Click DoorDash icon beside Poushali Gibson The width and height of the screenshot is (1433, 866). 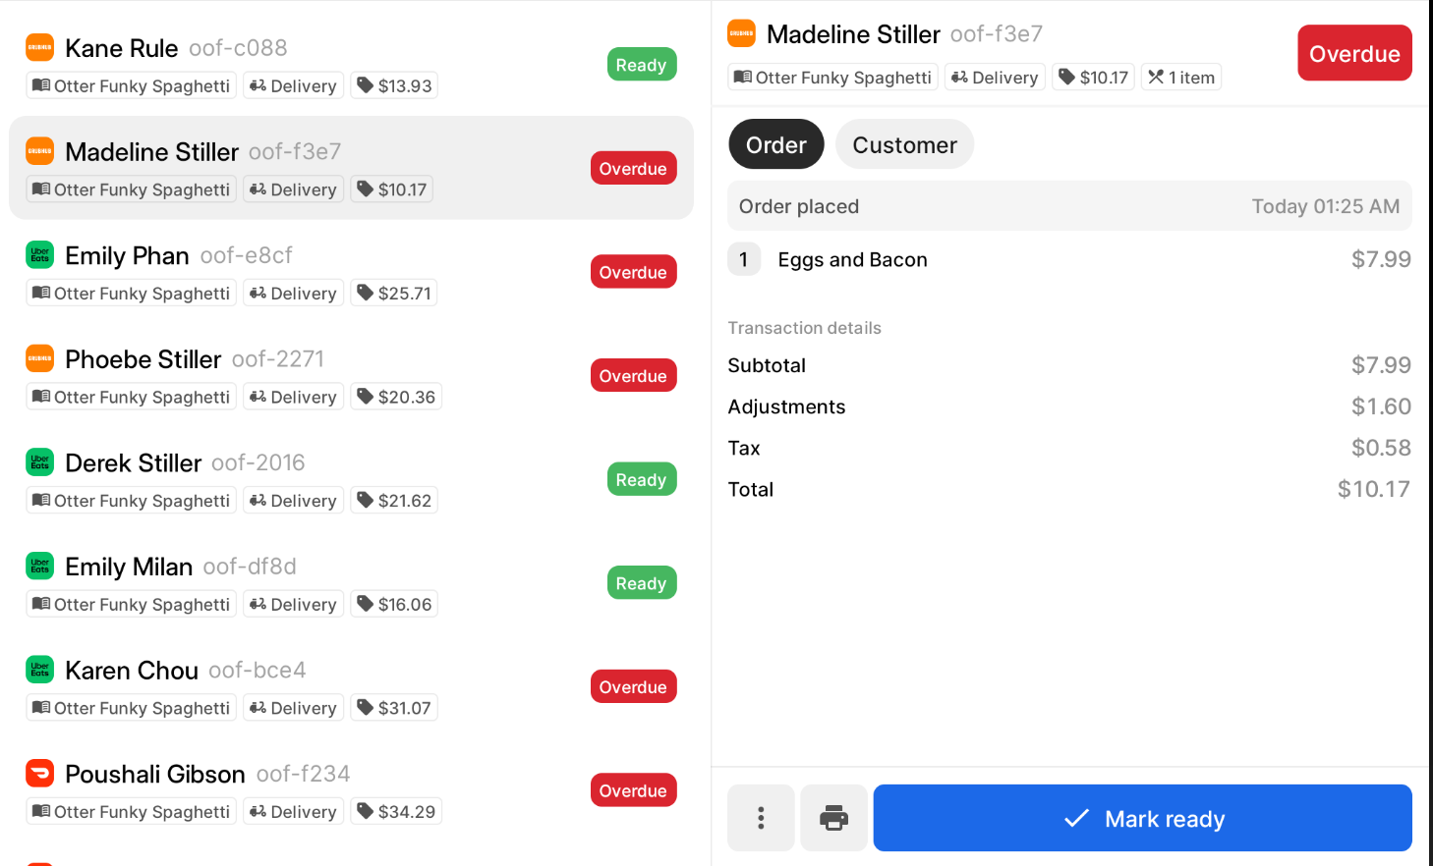pyautogui.click(x=40, y=773)
